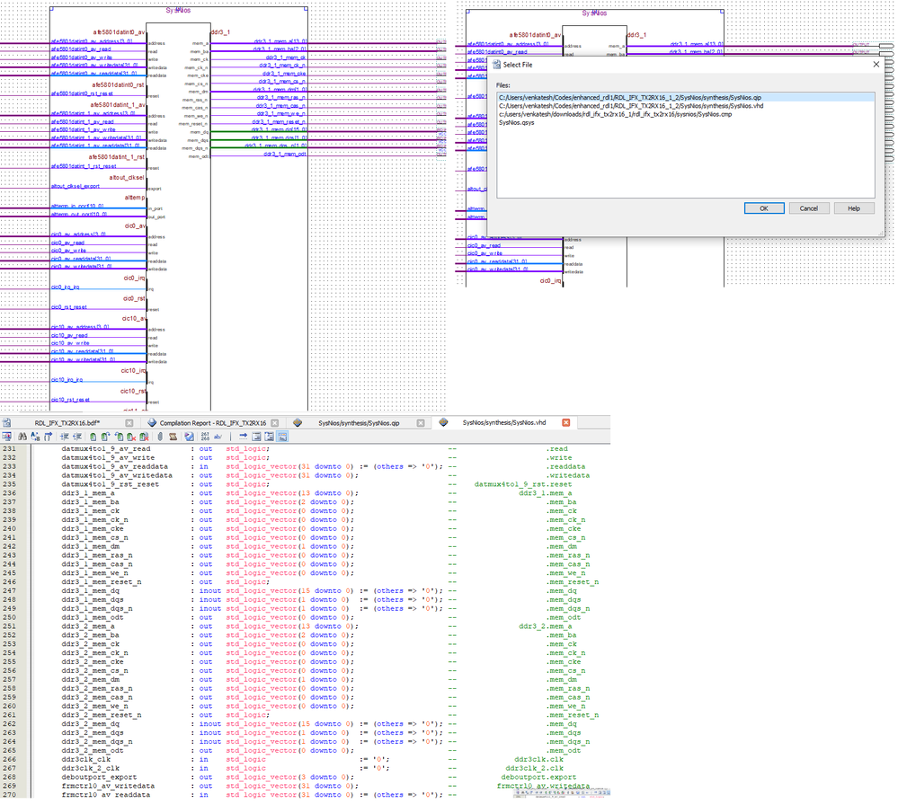Open the insert template scroll icon
Image resolution: width=898 pixels, height=804 pixels.
pos(173,437)
